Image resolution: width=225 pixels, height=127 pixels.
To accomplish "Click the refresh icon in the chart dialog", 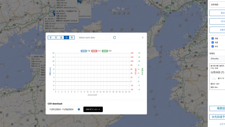I will [115, 37].
